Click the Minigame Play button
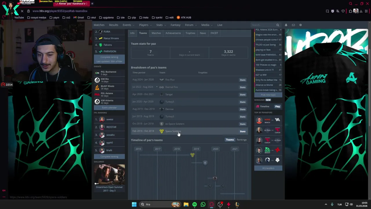This screenshot has height=209, width=371. click(277, 107)
